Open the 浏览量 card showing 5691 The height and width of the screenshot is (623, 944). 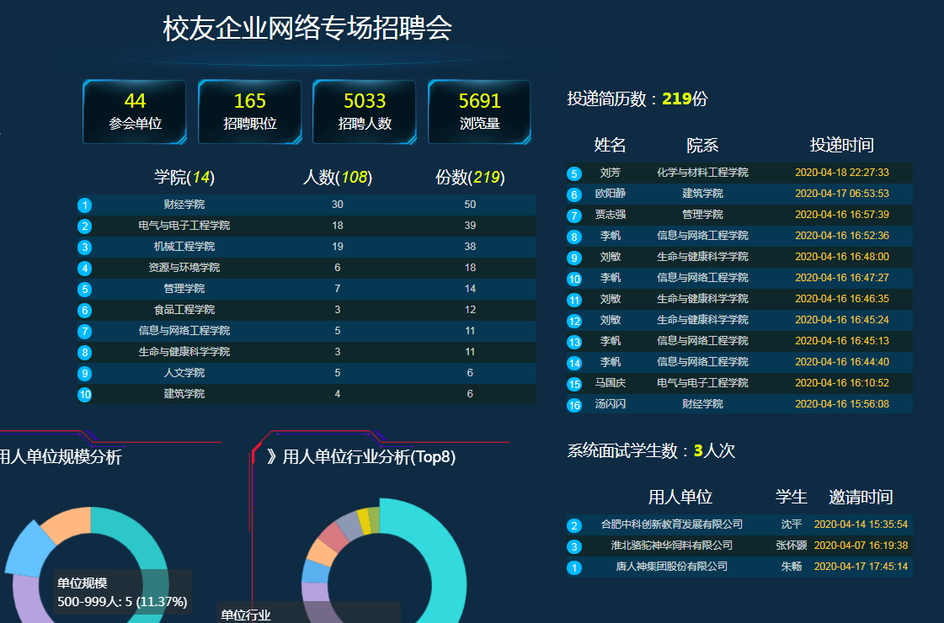(x=479, y=112)
